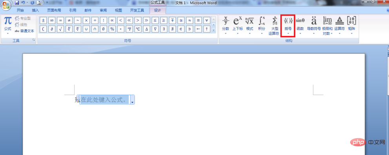This screenshot has width=389, height=155.
Task: Open the 工具 group dialog launcher
Action: [x=34, y=40]
